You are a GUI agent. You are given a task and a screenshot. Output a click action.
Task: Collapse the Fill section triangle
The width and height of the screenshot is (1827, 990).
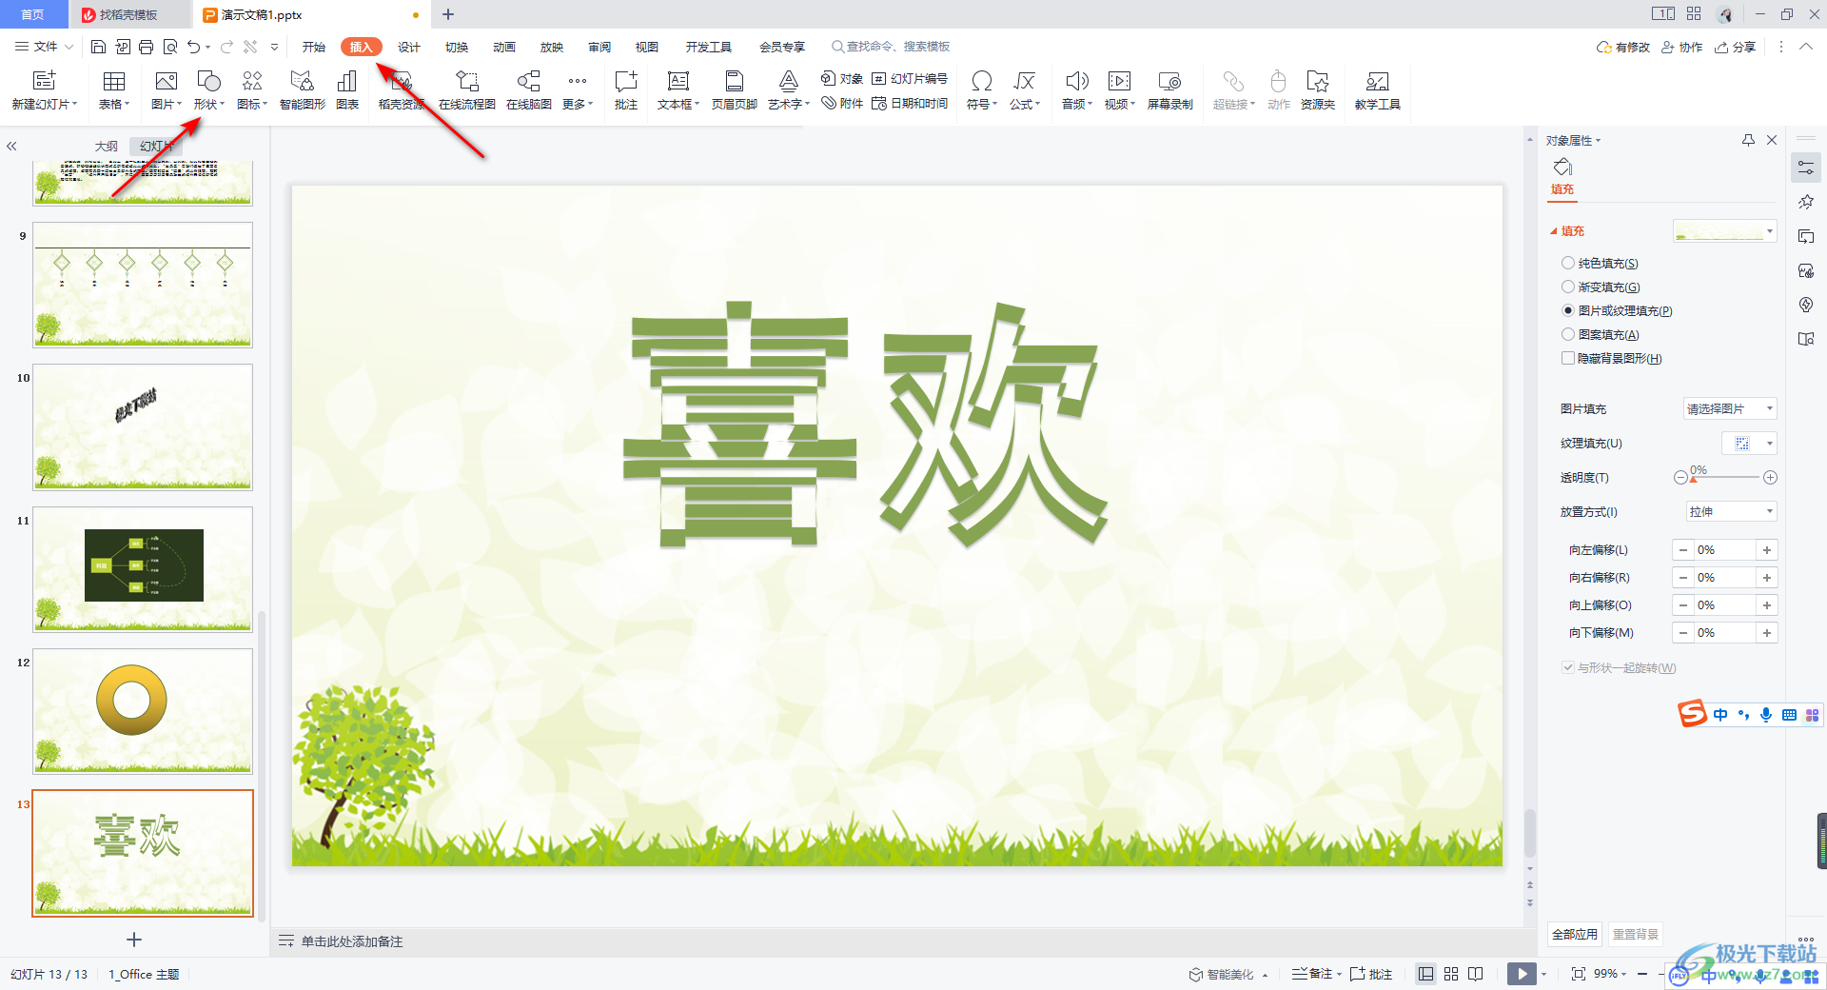point(1554,231)
